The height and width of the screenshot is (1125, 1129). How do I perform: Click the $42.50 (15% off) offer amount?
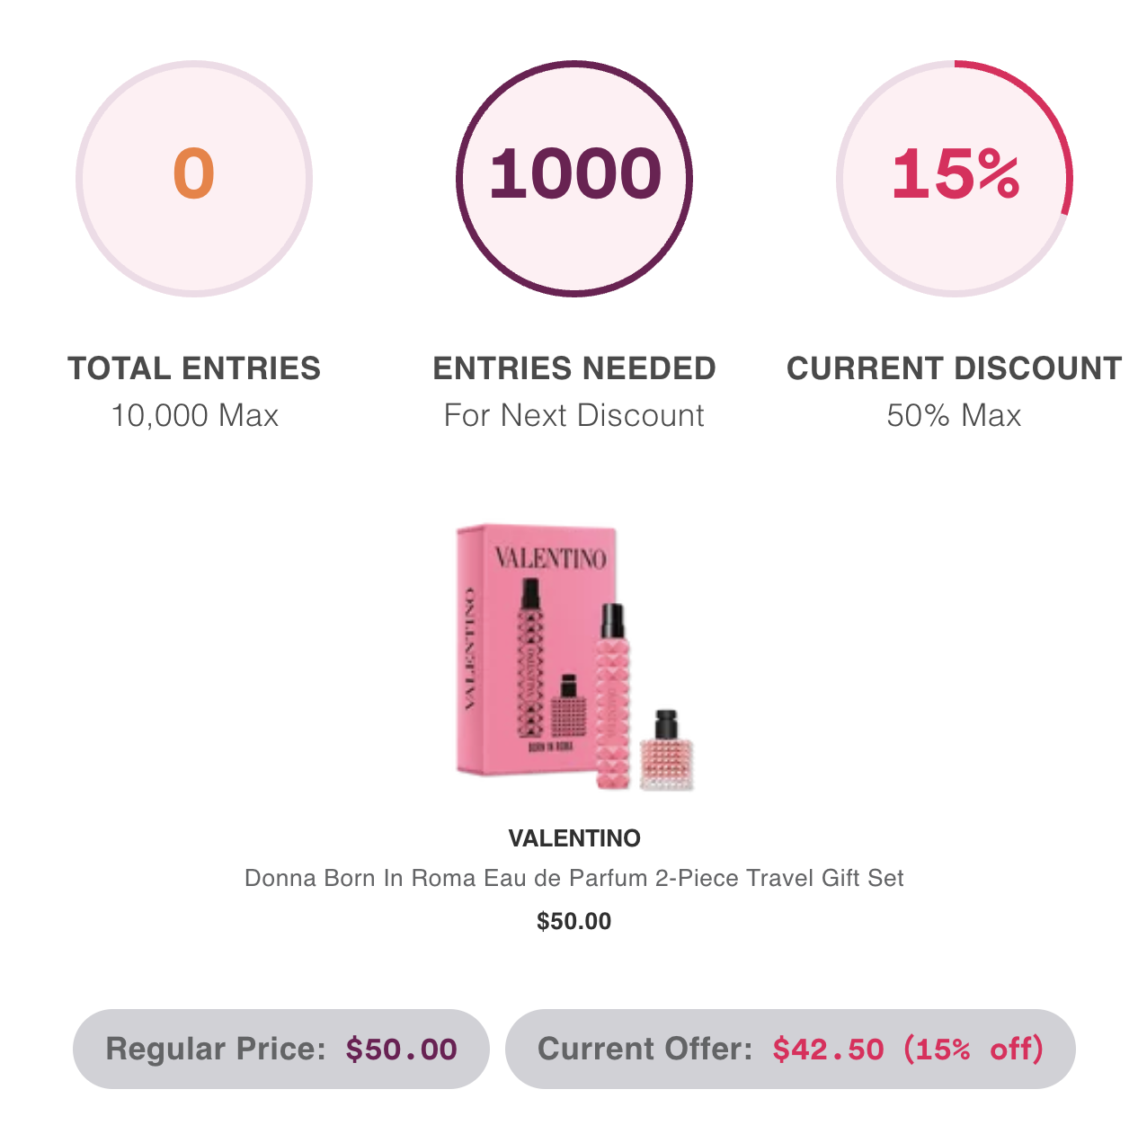pyautogui.click(x=908, y=1049)
